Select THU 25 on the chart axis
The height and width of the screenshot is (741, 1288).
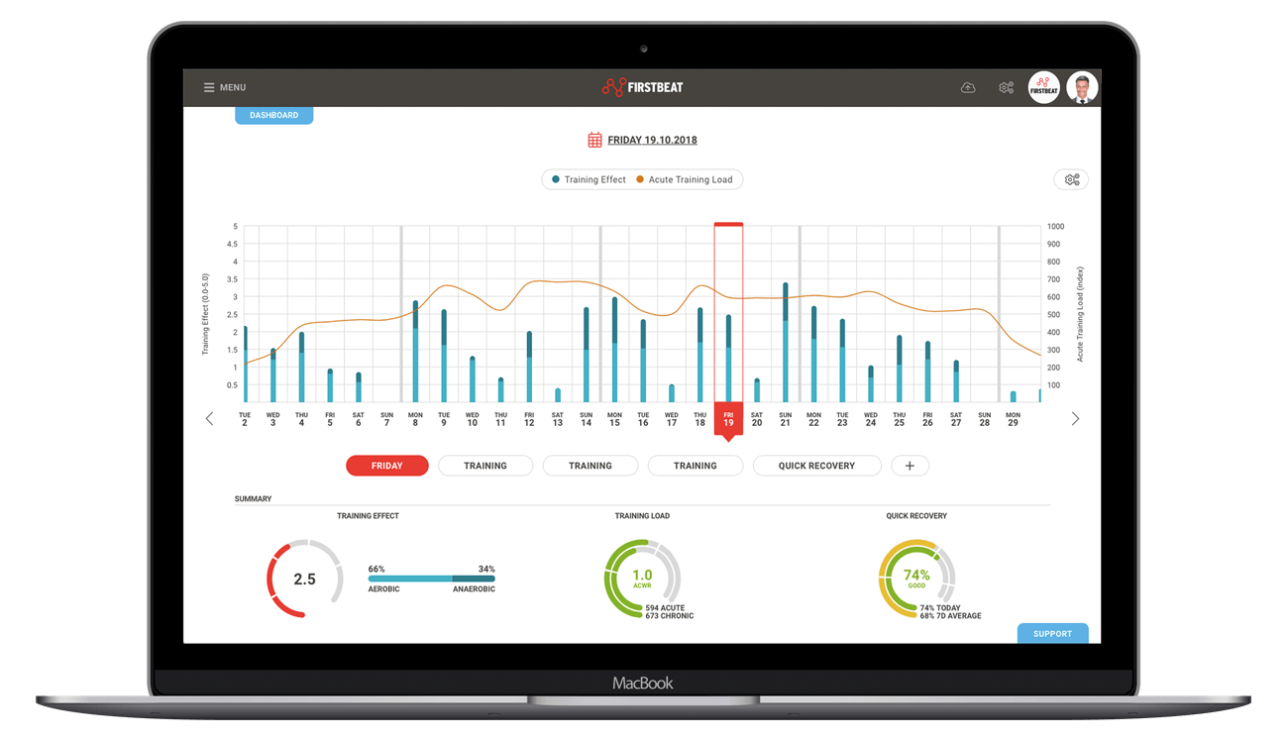899,419
